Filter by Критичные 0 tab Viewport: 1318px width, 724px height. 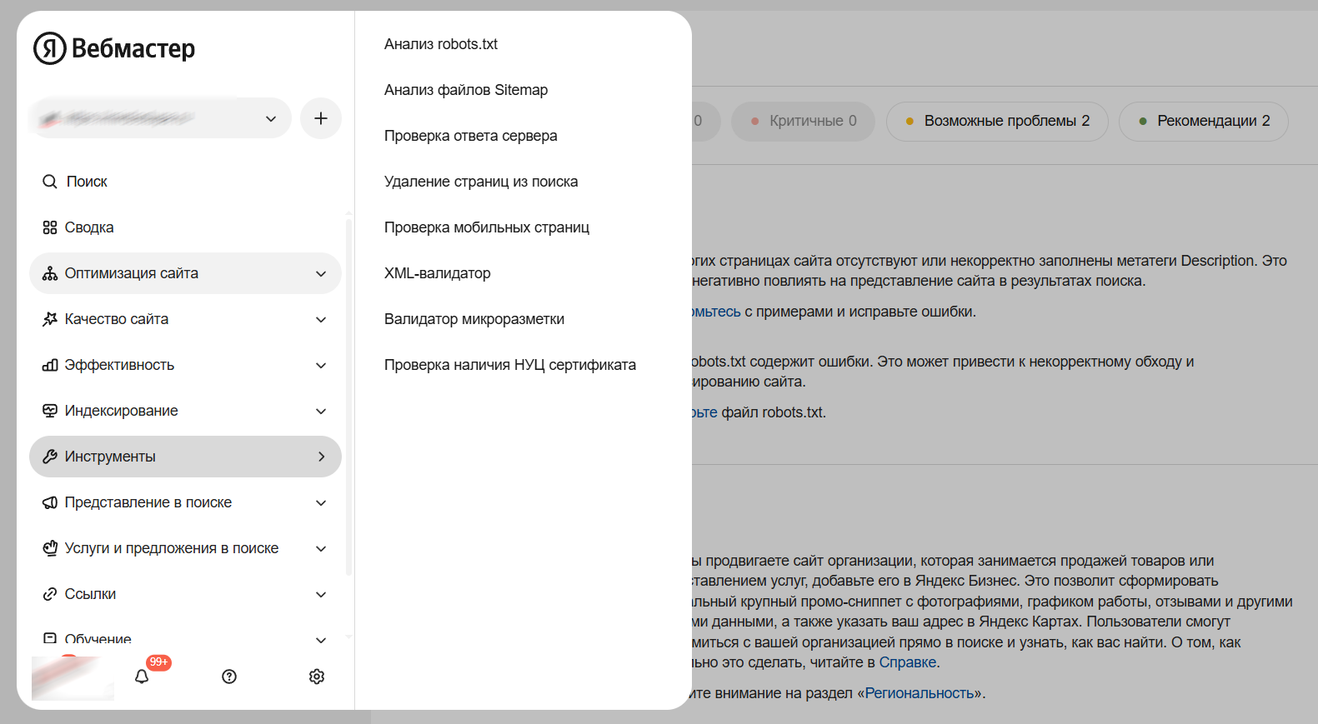(x=804, y=122)
